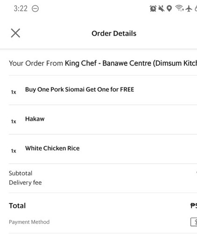Tap the location pin status icon
Image resolution: width=197 pixels, height=234 pixels.
169,8
